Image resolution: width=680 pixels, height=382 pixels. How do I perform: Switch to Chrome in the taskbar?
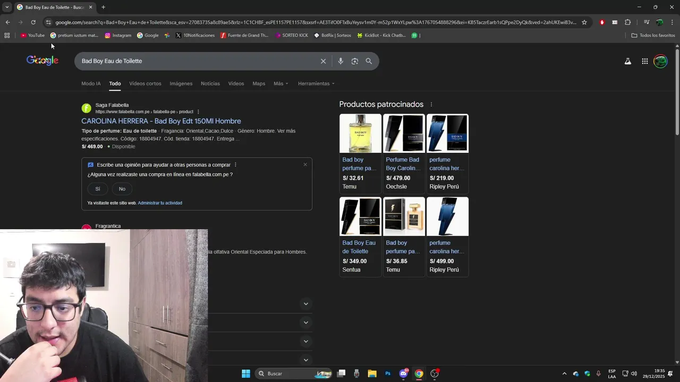pyautogui.click(x=419, y=374)
